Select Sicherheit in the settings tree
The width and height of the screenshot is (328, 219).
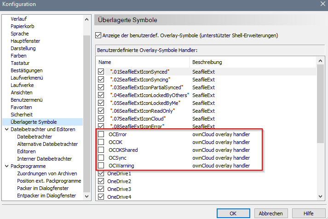pyautogui.click(x=22, y=115)
